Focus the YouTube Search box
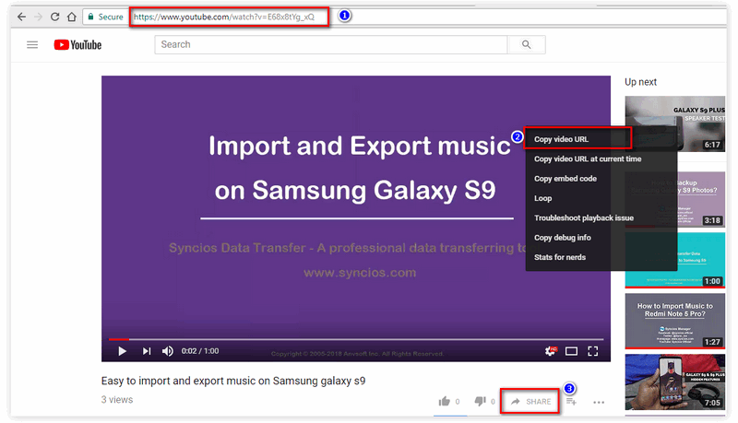This screenshot has height=423, width=738. pyautogui.click(x=331, y=44)
